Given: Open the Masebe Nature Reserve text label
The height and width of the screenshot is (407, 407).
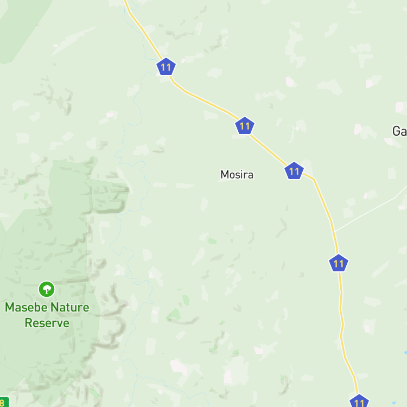Looking at the screenshot, I should [47, 315].
